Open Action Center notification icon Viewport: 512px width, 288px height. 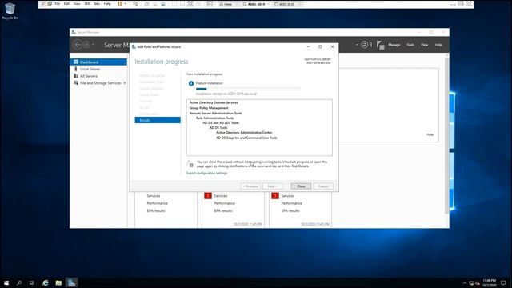pos(503,282)
